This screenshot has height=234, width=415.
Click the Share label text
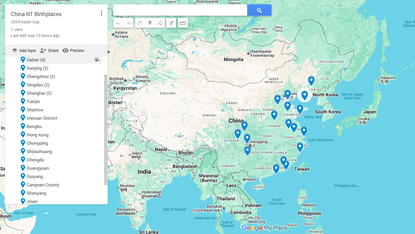pyautogui.click(x=53, y=51)
